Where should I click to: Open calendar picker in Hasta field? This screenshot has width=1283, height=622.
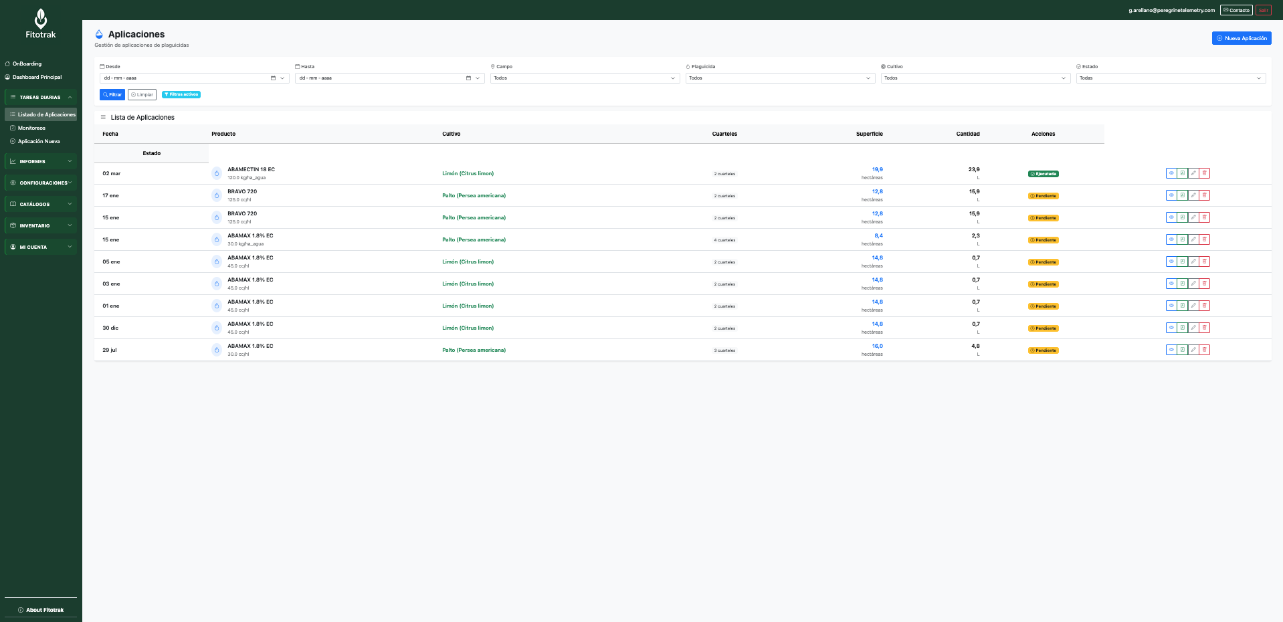pyautogui.click(x=468, y=78)
